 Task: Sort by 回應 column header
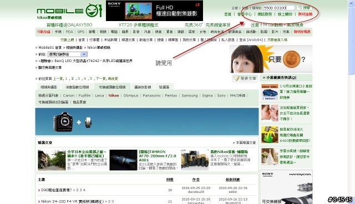pyautogui.click(x=170, y=180)
